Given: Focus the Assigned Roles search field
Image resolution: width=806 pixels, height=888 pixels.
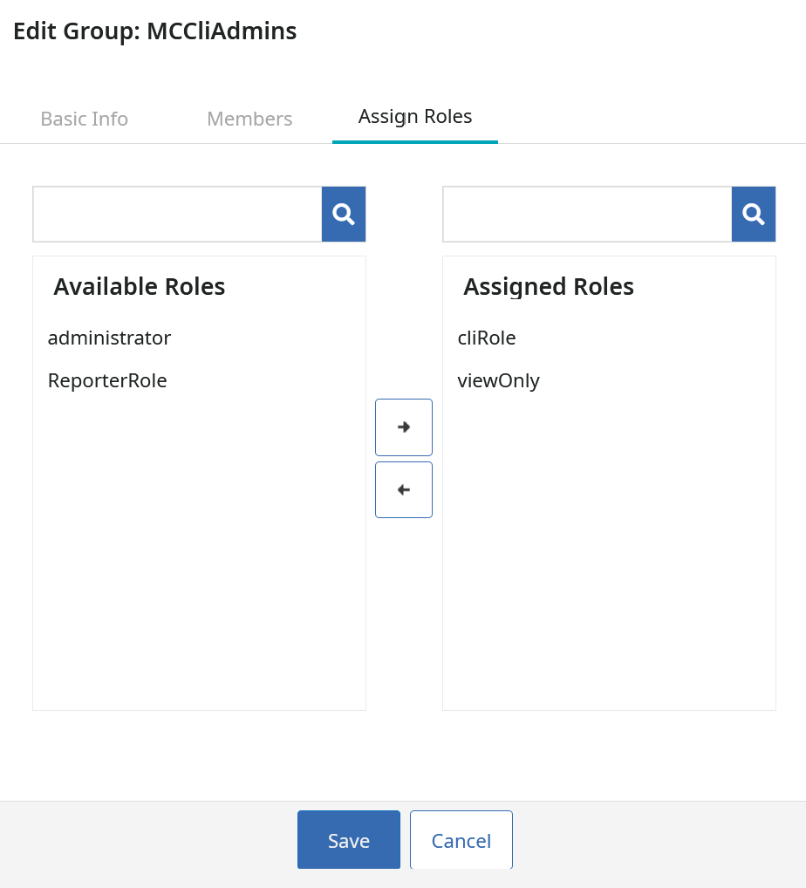Looking at the screenshot, I should (x=587, y=214).
